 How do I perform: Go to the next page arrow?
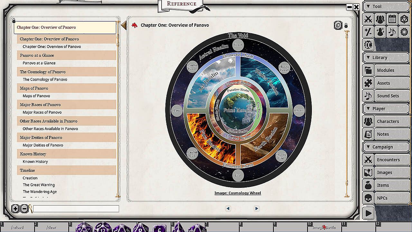[x=257, y=208]
